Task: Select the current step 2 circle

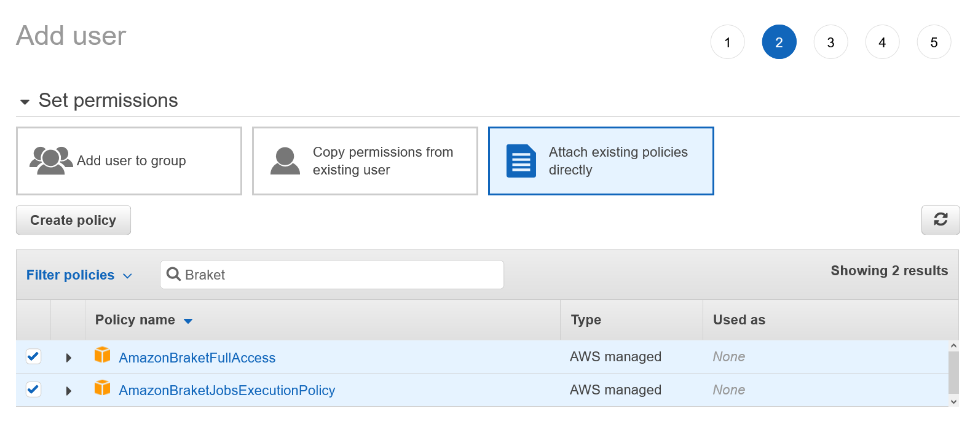Action: pos(779,42)
